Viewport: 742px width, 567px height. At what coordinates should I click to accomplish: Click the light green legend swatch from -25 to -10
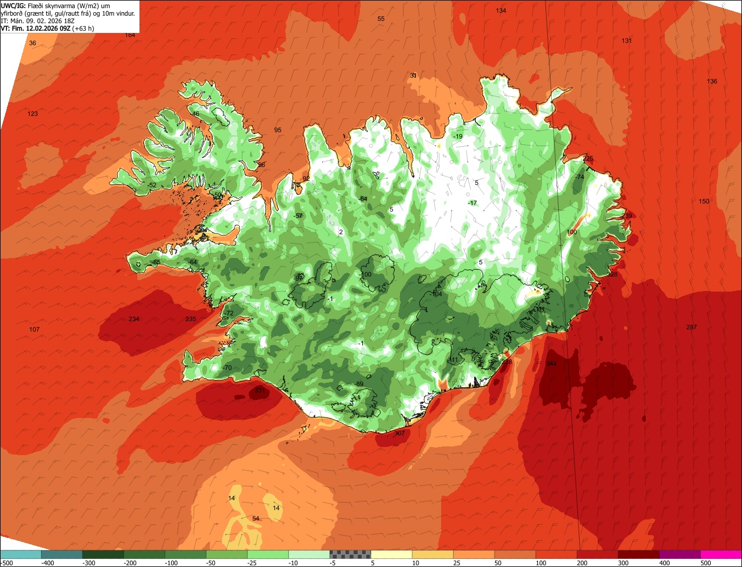point(268,554)
